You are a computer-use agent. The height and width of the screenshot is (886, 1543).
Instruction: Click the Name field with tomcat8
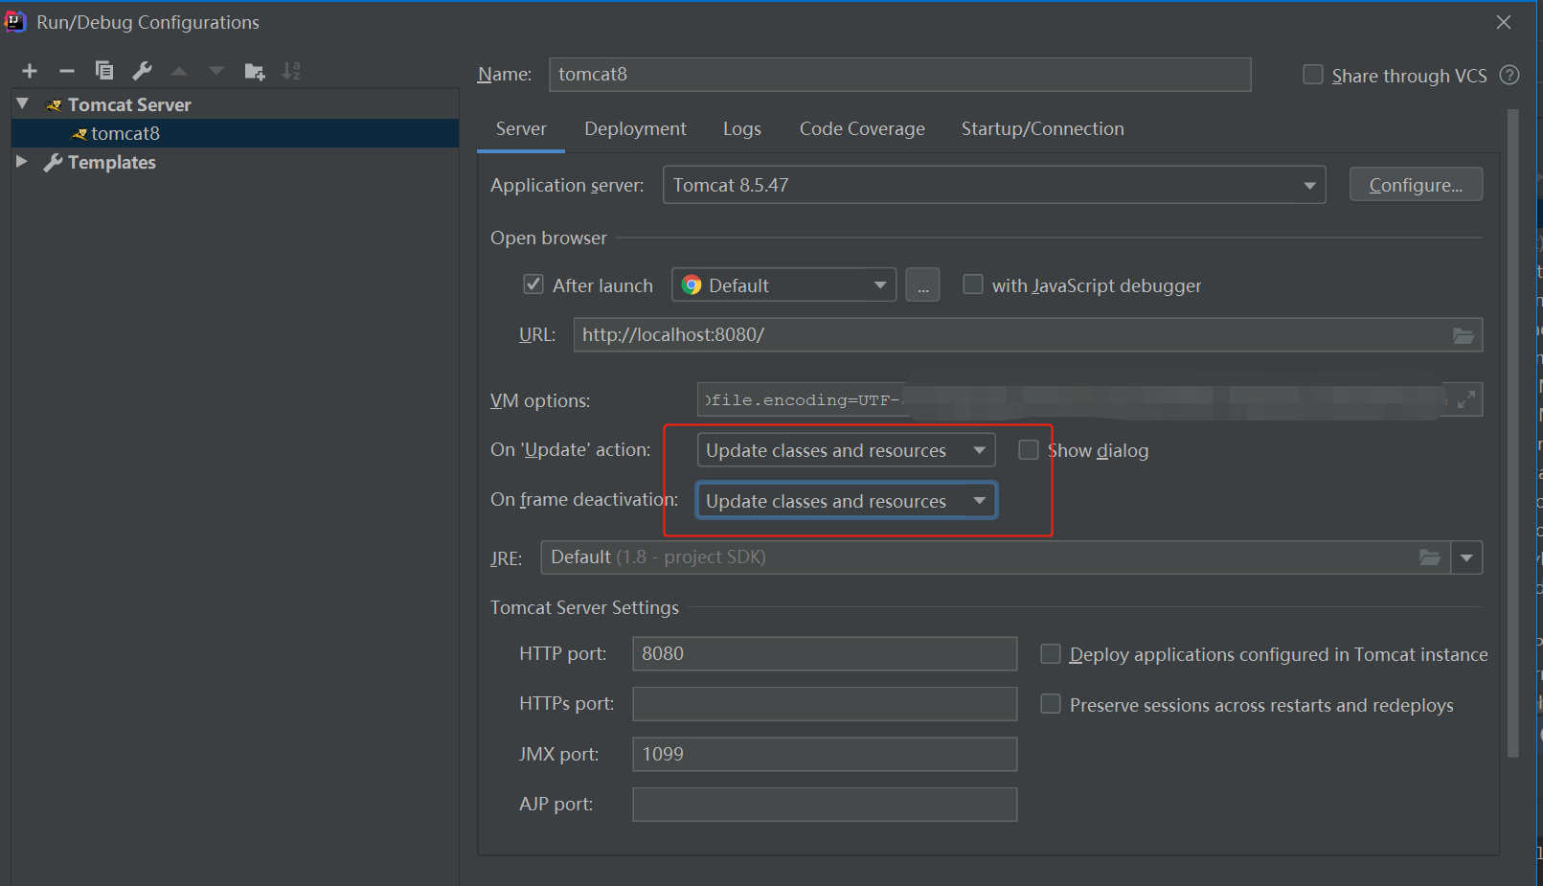[x=900, y=75]
